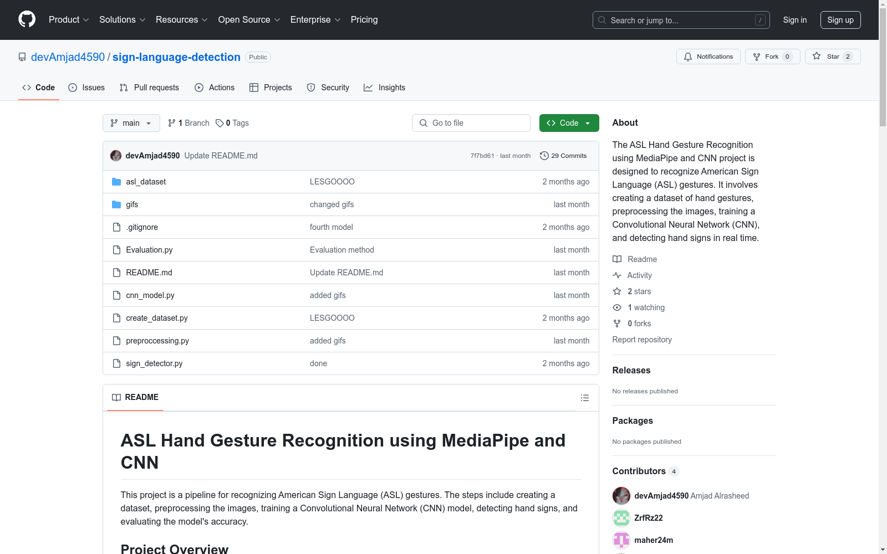
Task: Open devAmjad4590 owner profile link
Action: (68, 57)
